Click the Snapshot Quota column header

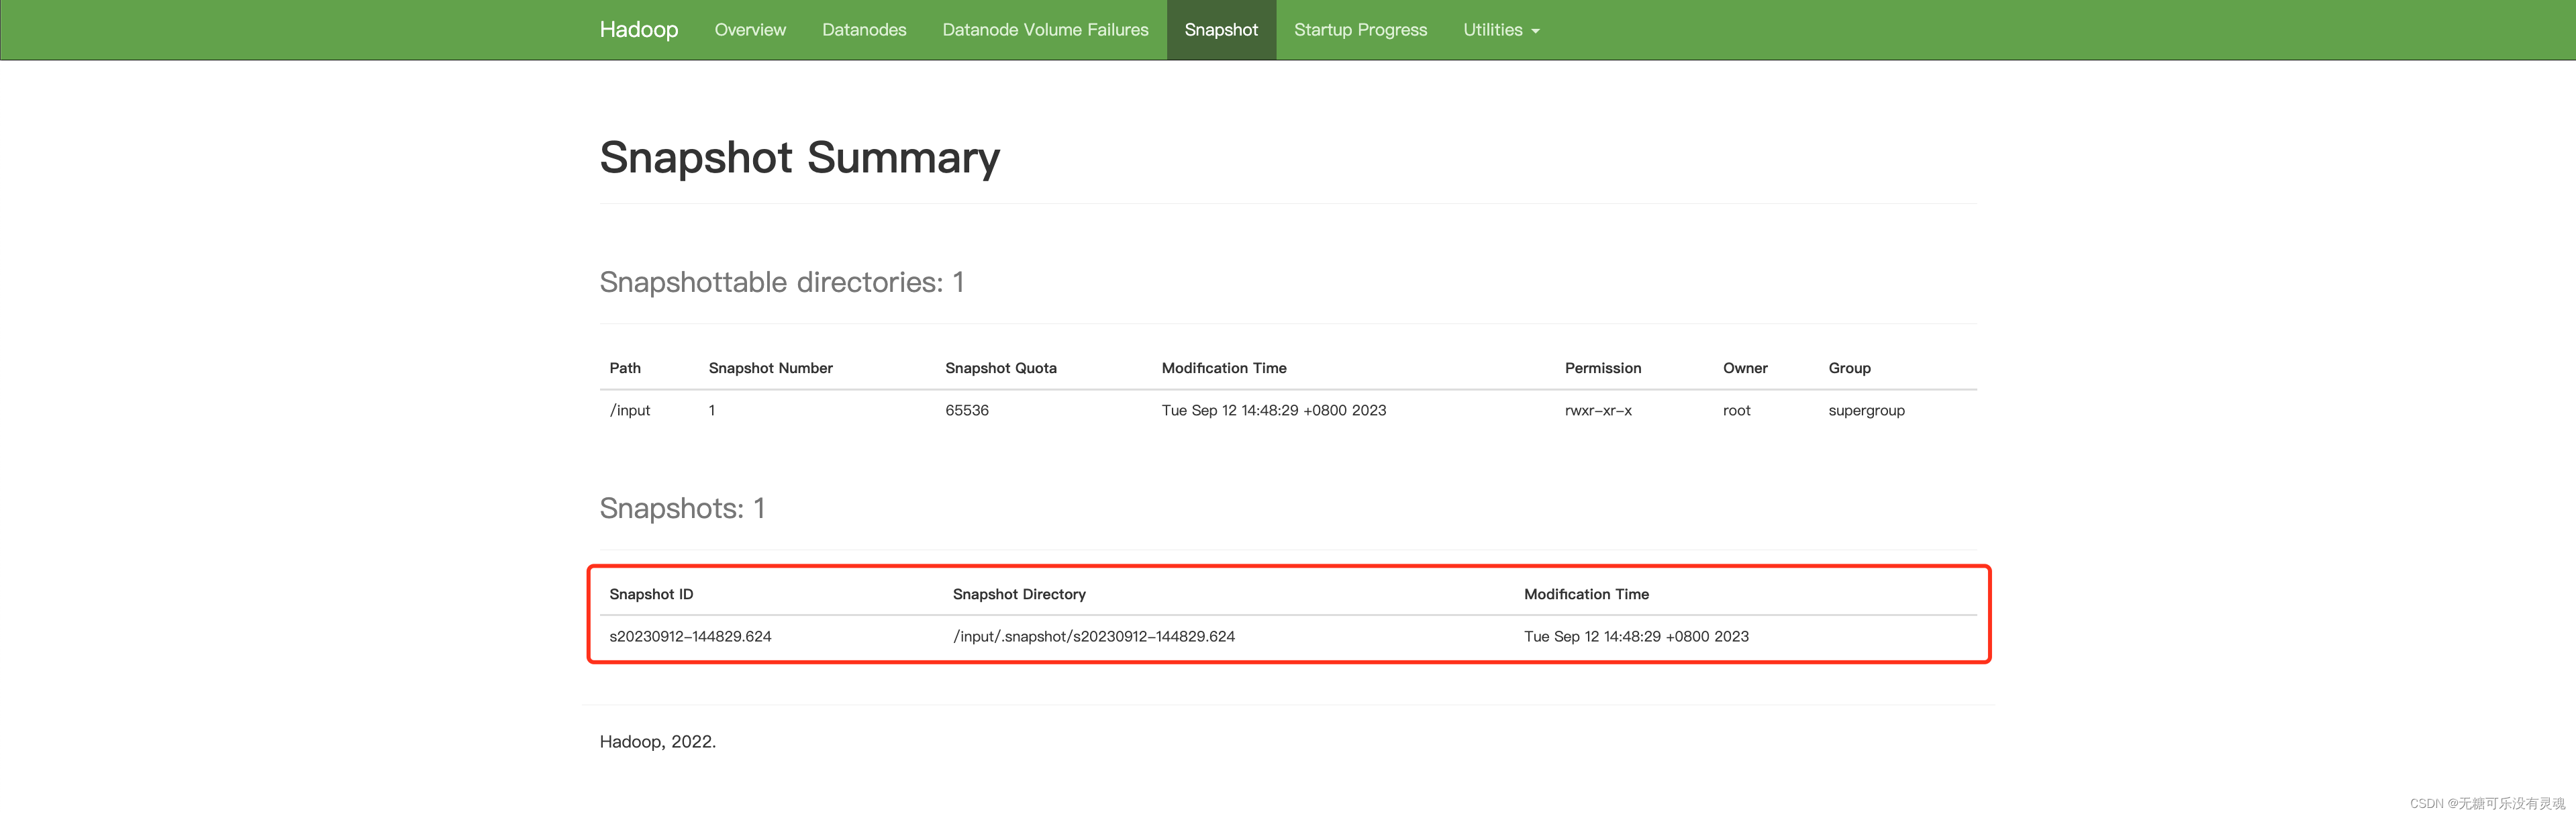[1000, 368]
